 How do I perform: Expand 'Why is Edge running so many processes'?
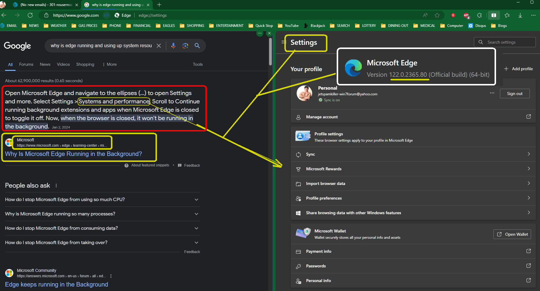tap(102, 214)
